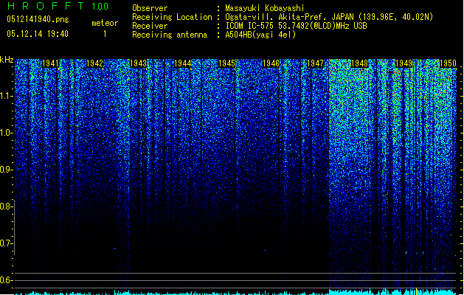This screenshot has width=464, height=295.
Task: Click the 1942 time marker
Action: click(x=94, y=63)
